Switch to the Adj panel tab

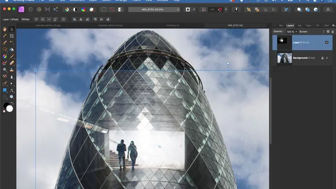pos(299,25)
